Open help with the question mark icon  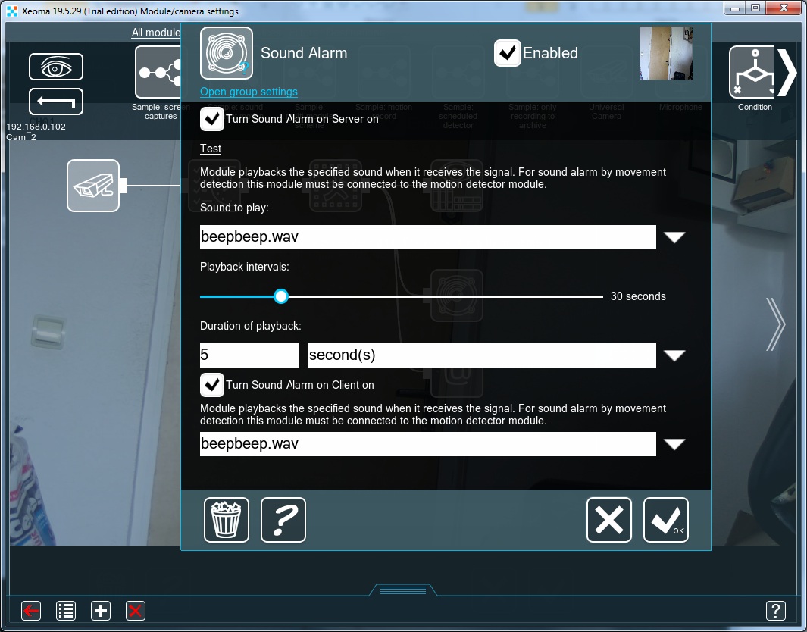[283, 520]
